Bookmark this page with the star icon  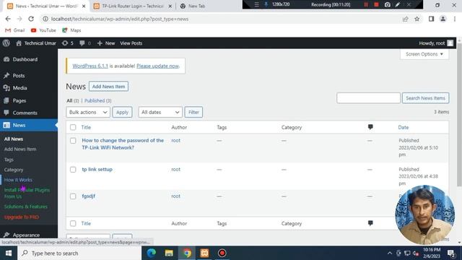tap(417, 19)
